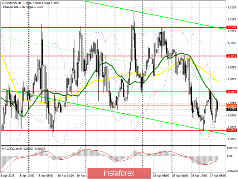Select the 'Channel size = 87 Slope = -0.20' label
Image resolution: width=238 pixels, height=179 pixels.
(x=23, y=7)
